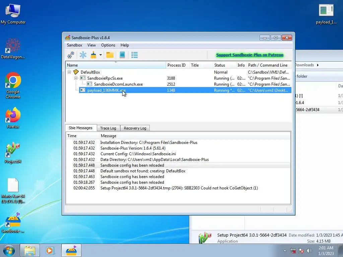Click the global settings gears toolbar icon
Image resolution: width=343 pixels, height=257 pixels.
71,55
